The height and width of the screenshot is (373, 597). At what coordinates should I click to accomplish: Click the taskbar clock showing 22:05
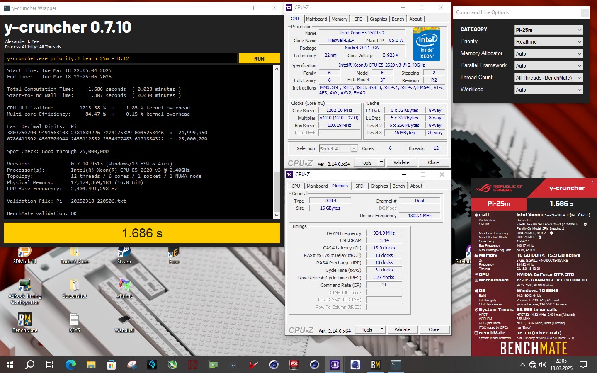click(x=561, y=365)
